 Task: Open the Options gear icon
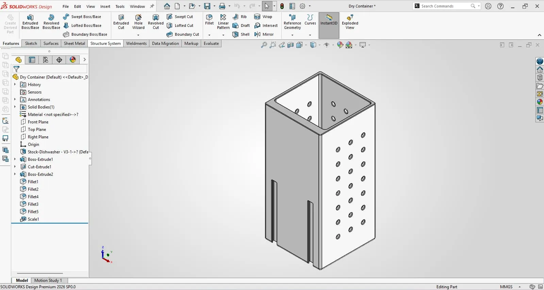pyautogui.click(x=302, y=6)
